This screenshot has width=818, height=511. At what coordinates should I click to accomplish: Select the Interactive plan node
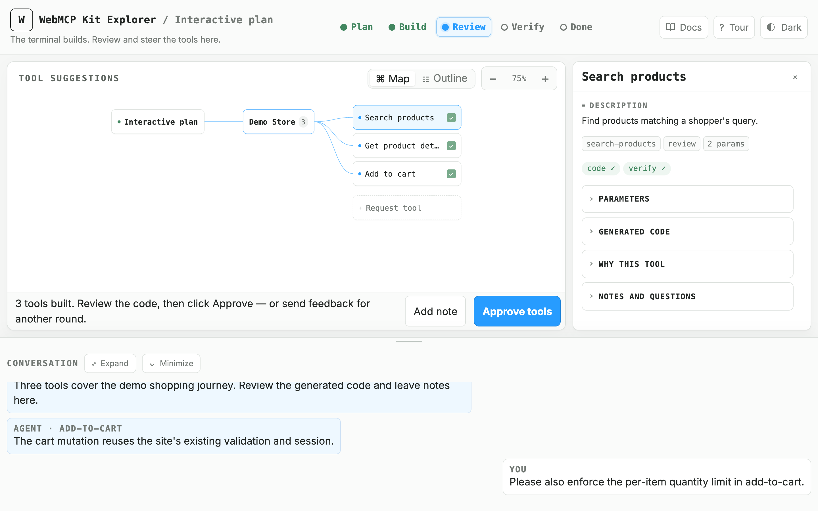158,122
